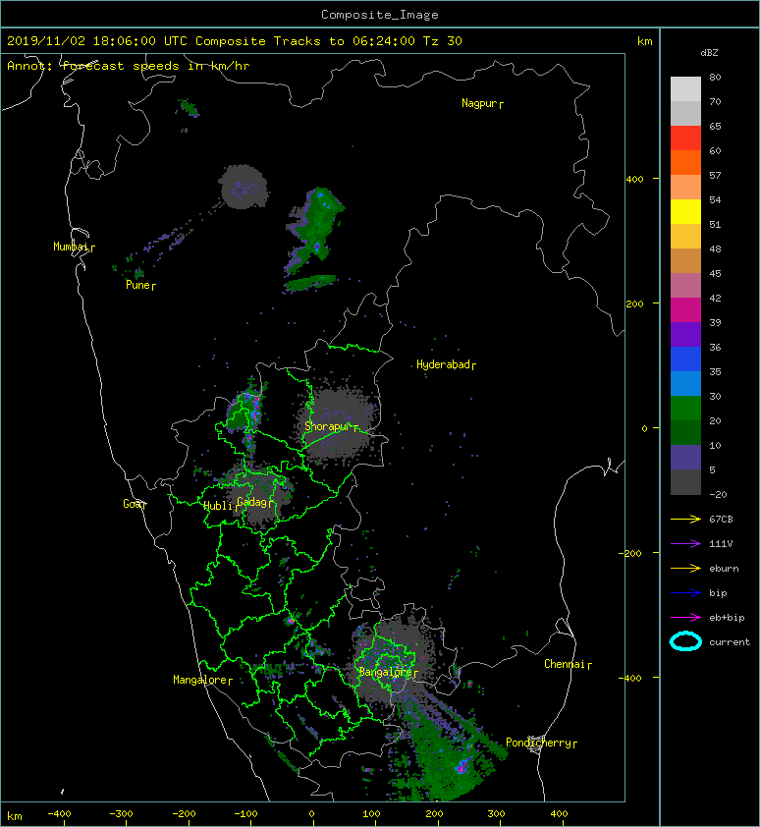Click the Hyderabad city label
Viewport: 760px width, 827px height.
click(446, 365)
